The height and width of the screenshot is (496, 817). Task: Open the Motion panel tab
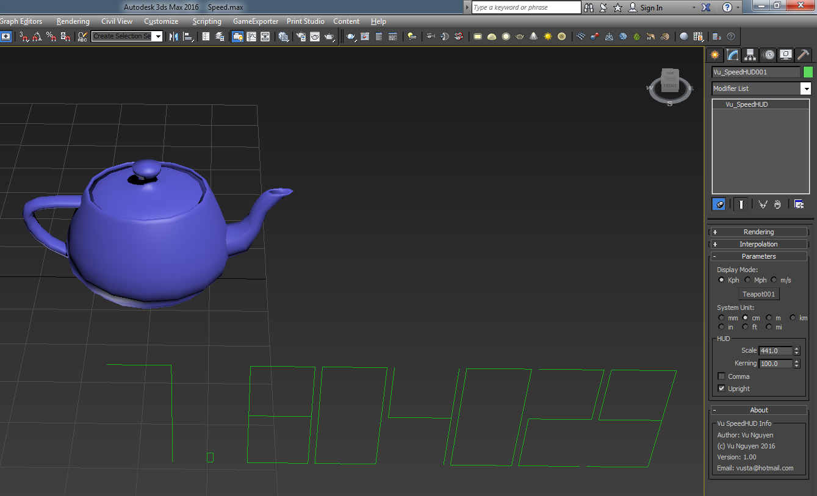point(768,55)
